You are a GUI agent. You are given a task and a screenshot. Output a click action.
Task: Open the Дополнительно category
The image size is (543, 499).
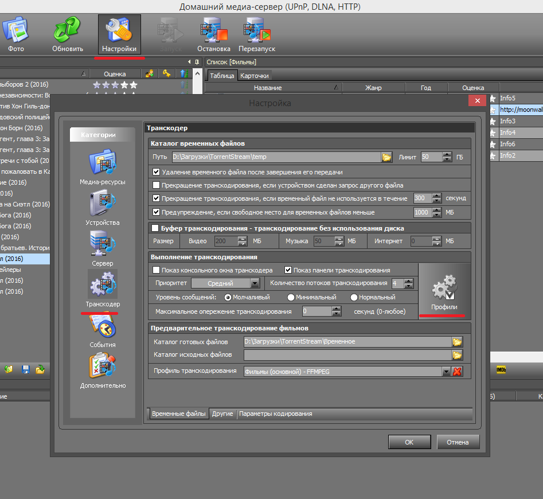coord(102,369)
